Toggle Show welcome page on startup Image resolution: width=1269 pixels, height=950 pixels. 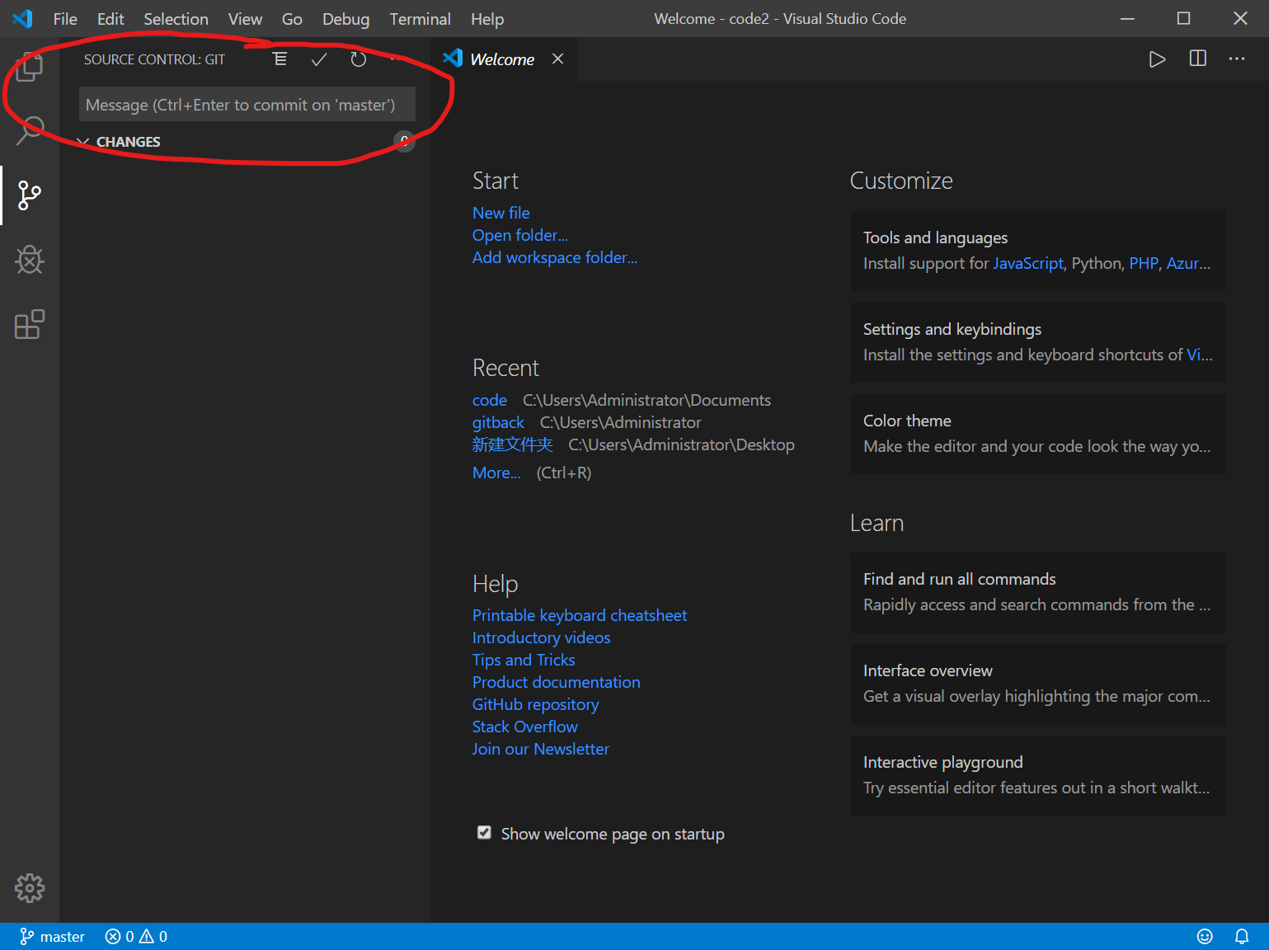[x=484, y=833]
